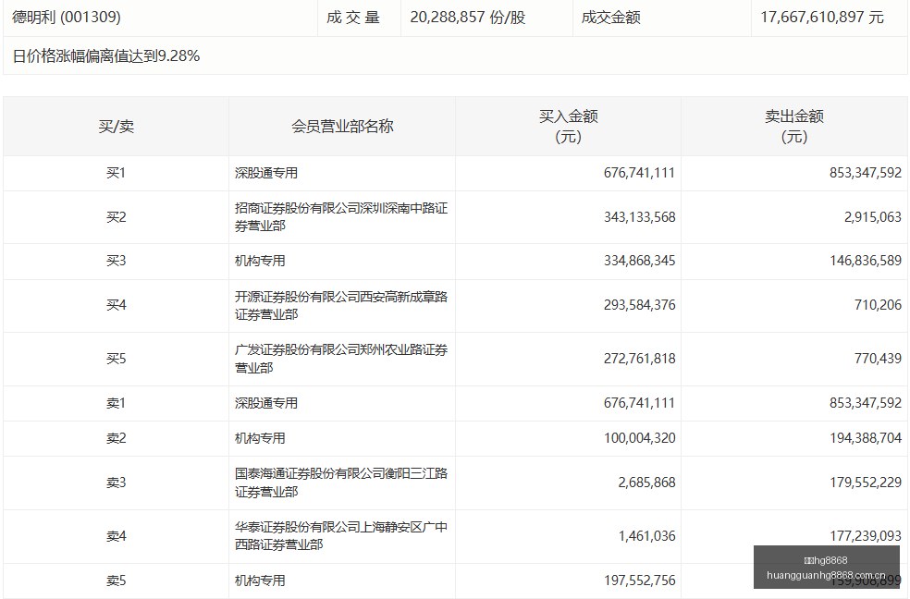Click 华泰证券股份有限公司上海静安区广中西路证券营业部

tap(341, 536)
